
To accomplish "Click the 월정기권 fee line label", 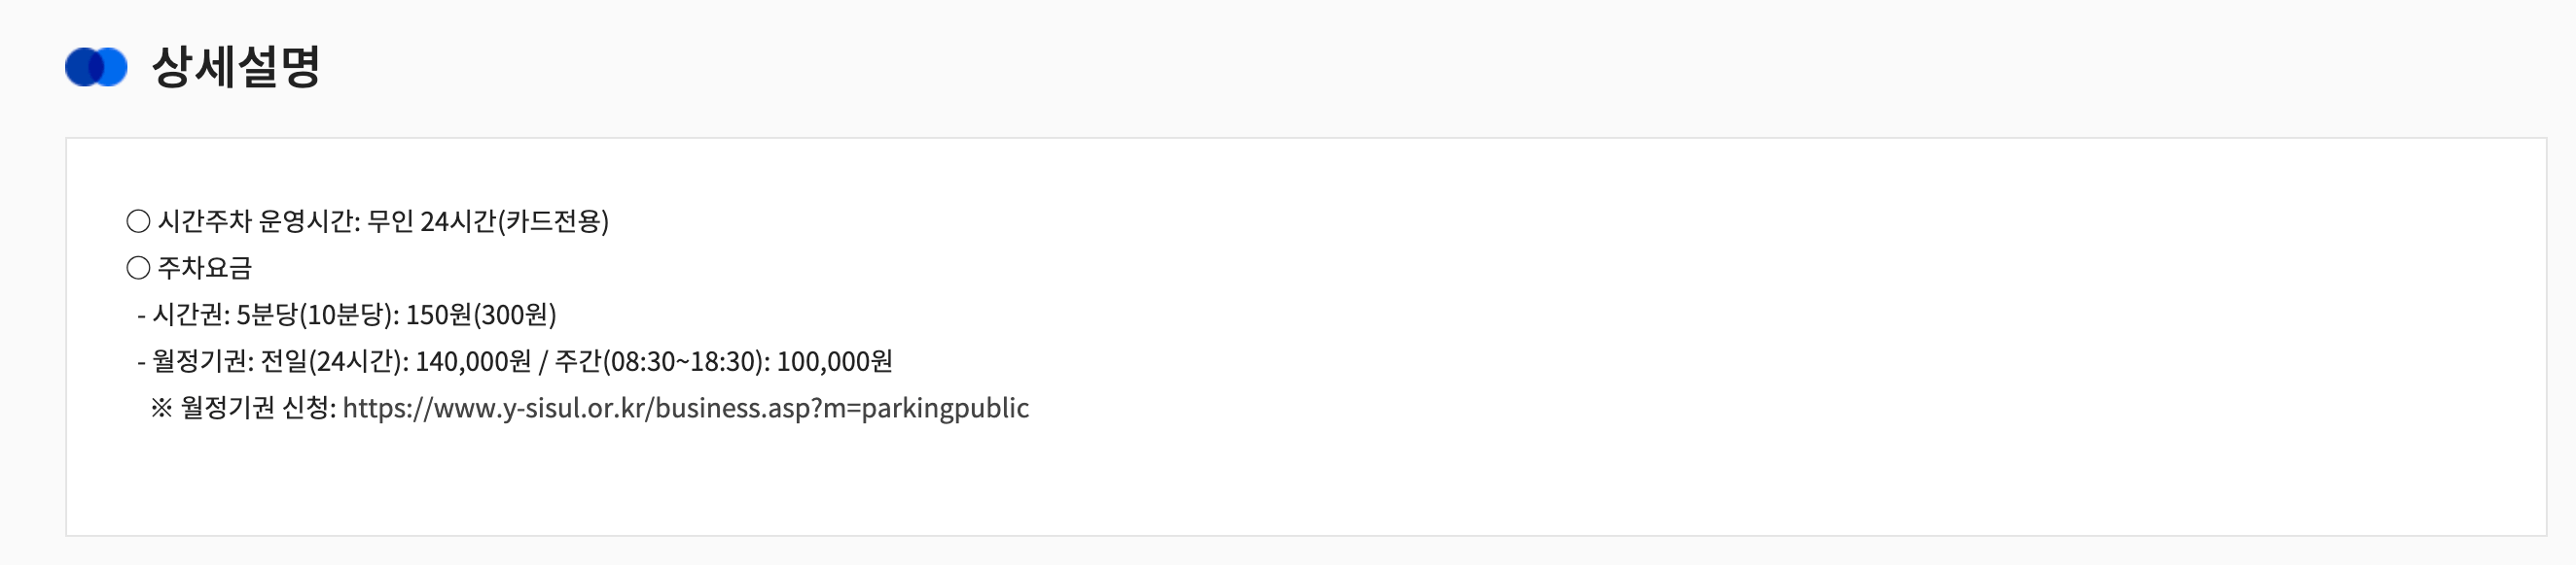I will (202, 360).
